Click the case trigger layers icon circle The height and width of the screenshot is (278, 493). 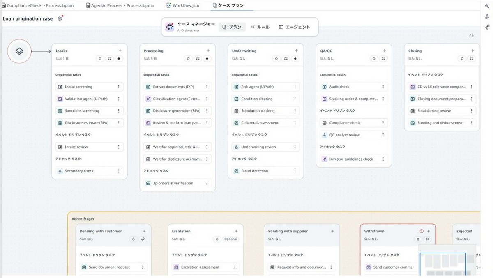(x=19, y=51)
